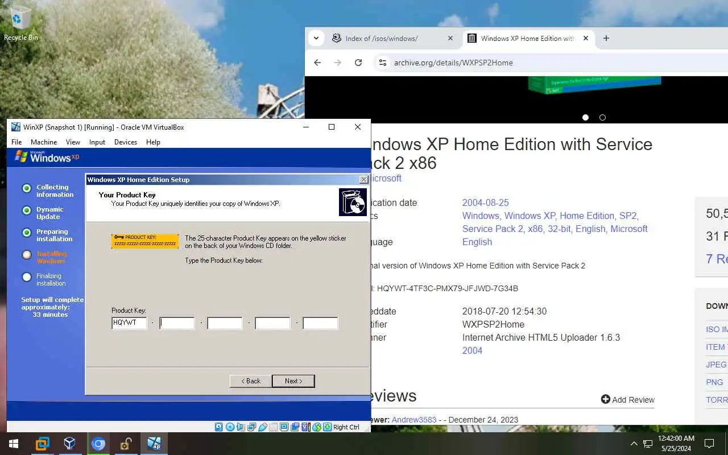Select second carousel dot on archive page
This screenshot has width=728, height=455.
[x=602, y=117]
